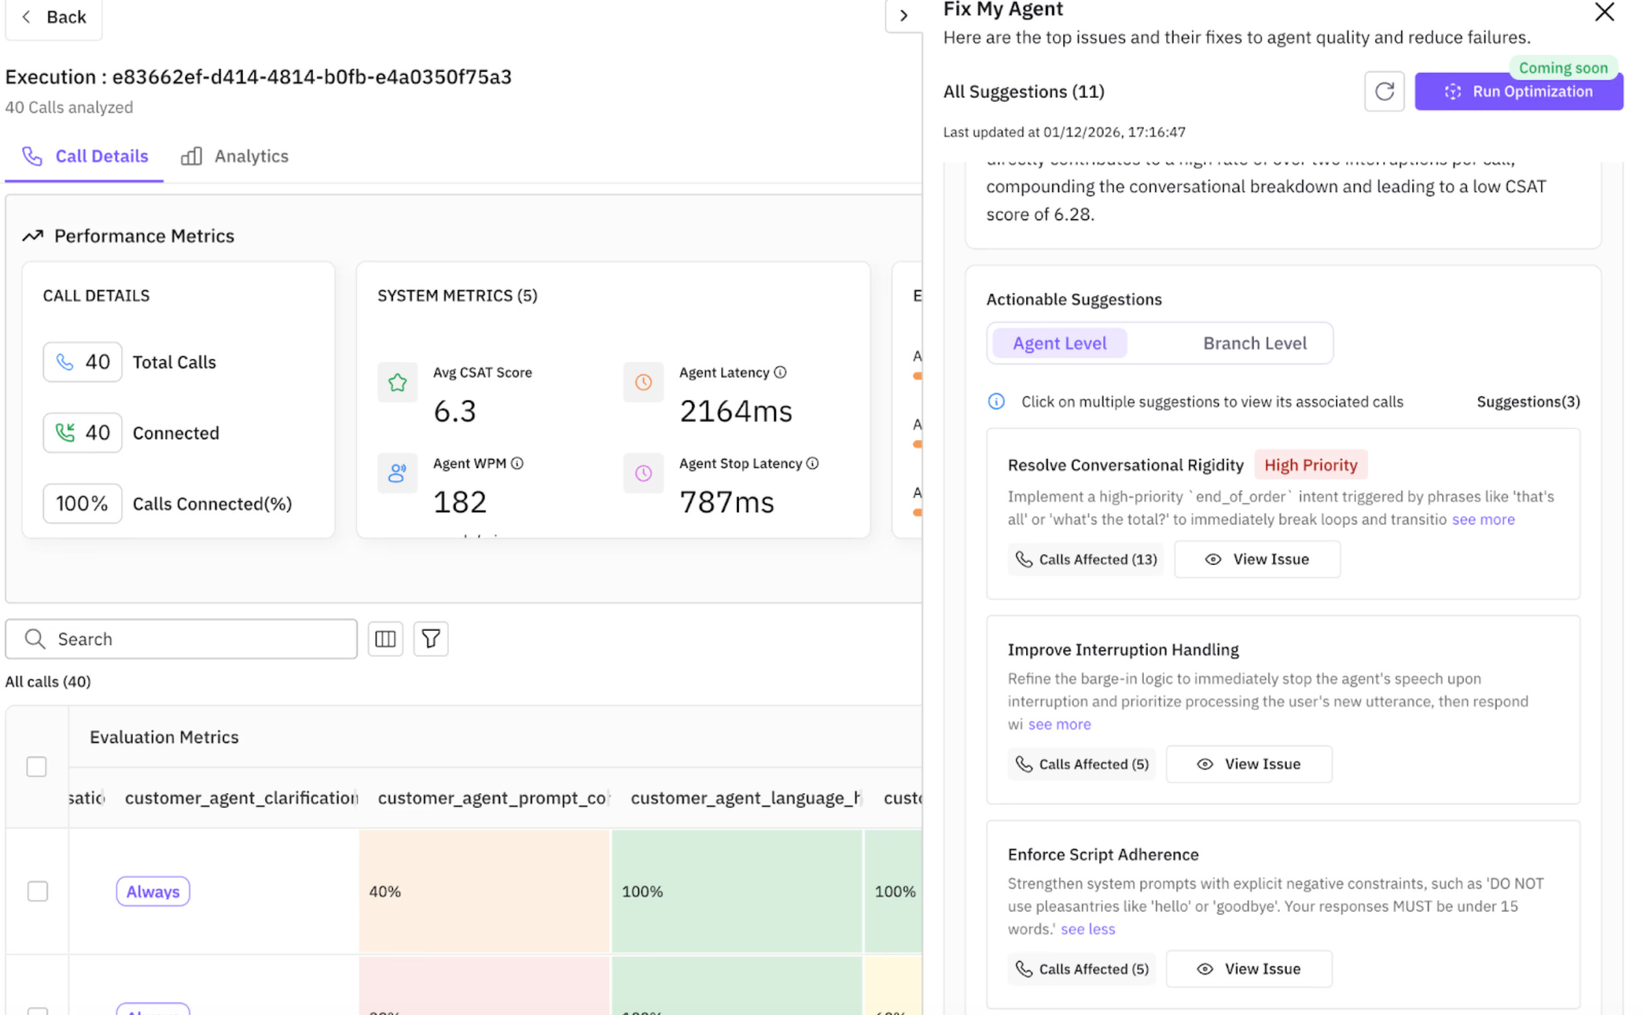View Issue for Enforce Script Adherence

(x=1249, y=969)
